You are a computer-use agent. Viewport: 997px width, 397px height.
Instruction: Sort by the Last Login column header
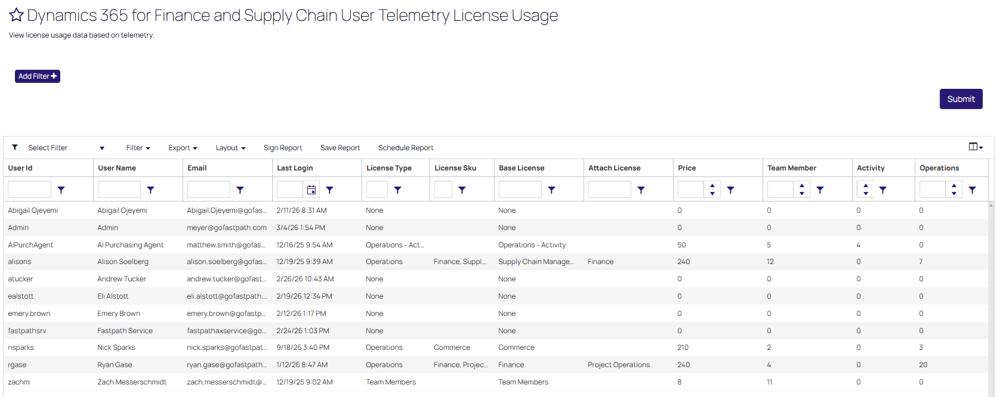[x=295, y=168]
